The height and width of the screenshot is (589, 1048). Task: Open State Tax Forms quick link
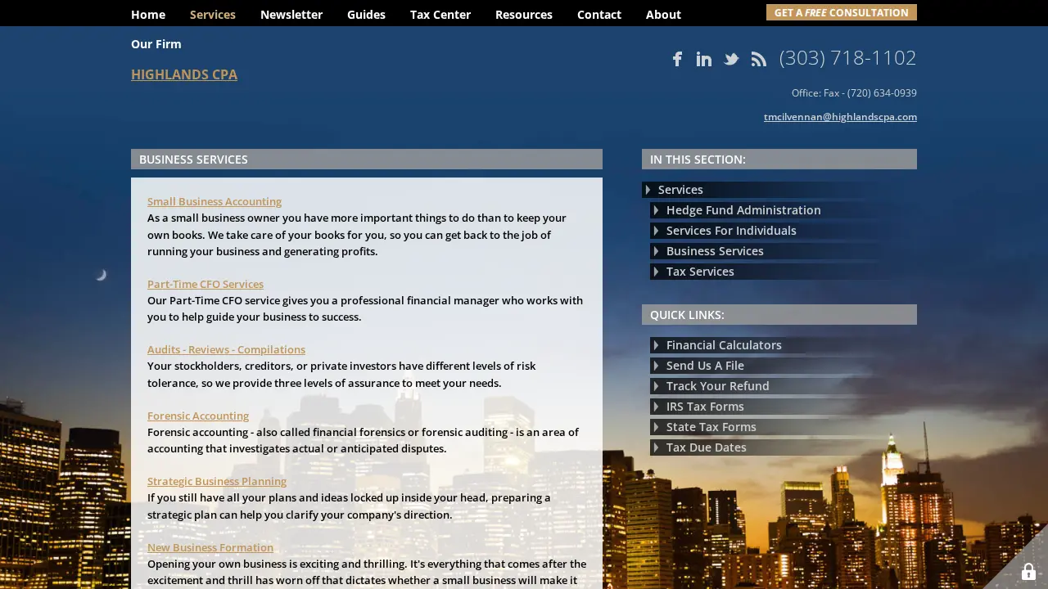coord(784,427)
